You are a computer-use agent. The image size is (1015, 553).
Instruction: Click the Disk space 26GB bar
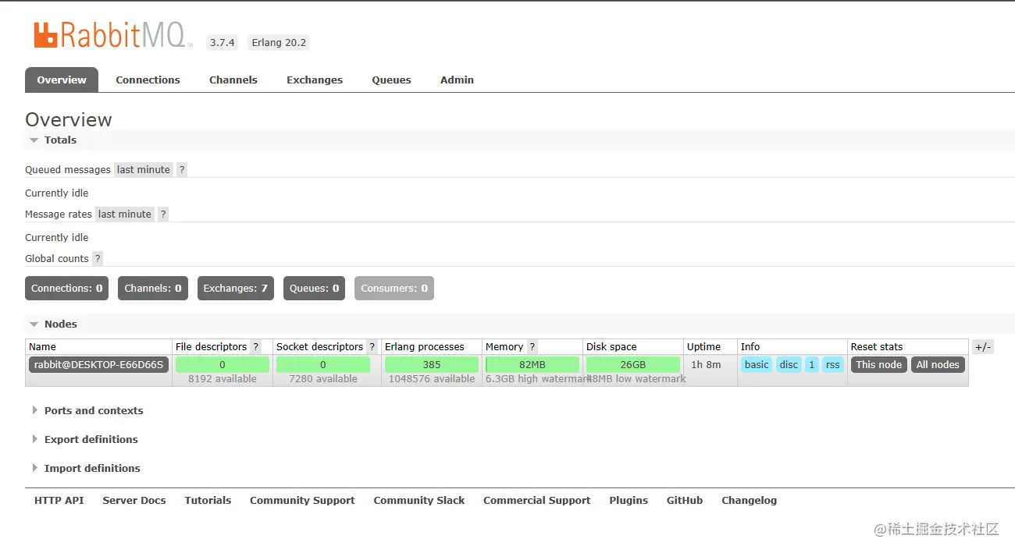(x=633, y=365)
